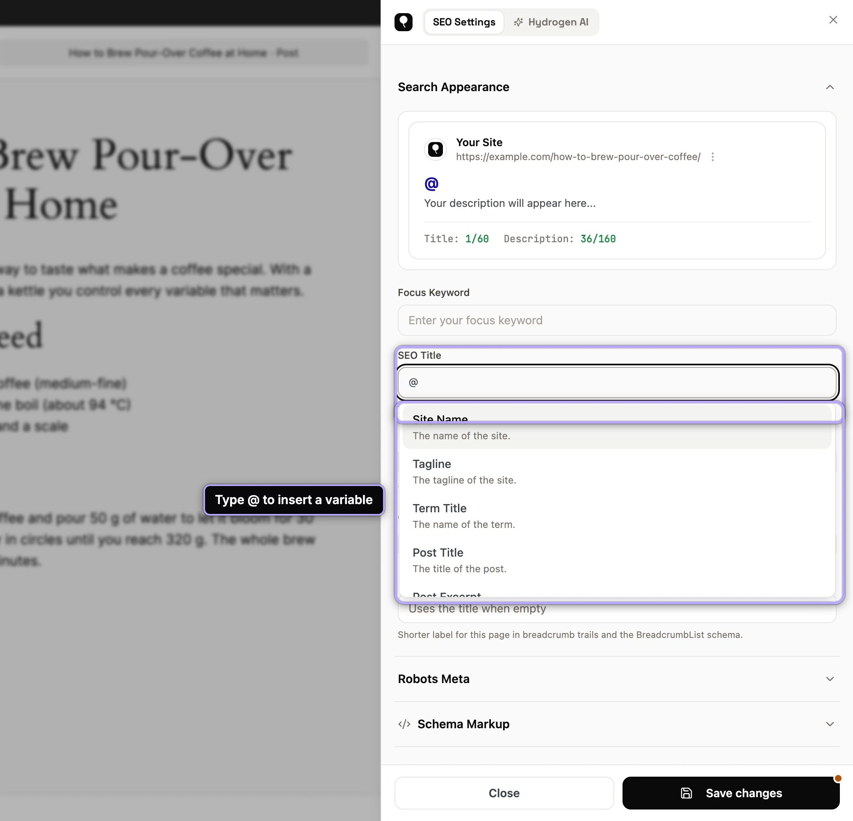Image resolution: width=853 pixels, height=821 pixels.
Task: Click 'Your description will appear here...' text
Action: tap(510, 203)
